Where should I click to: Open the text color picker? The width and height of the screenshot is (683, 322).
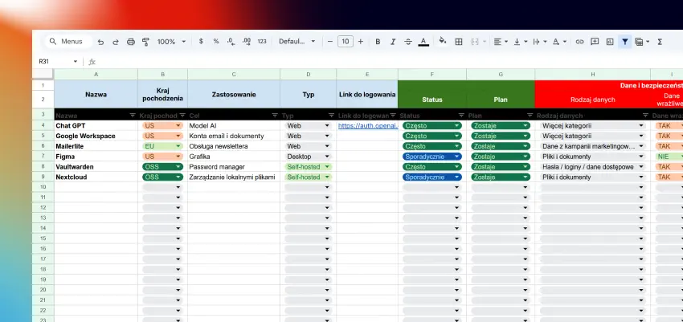[423, 42]
